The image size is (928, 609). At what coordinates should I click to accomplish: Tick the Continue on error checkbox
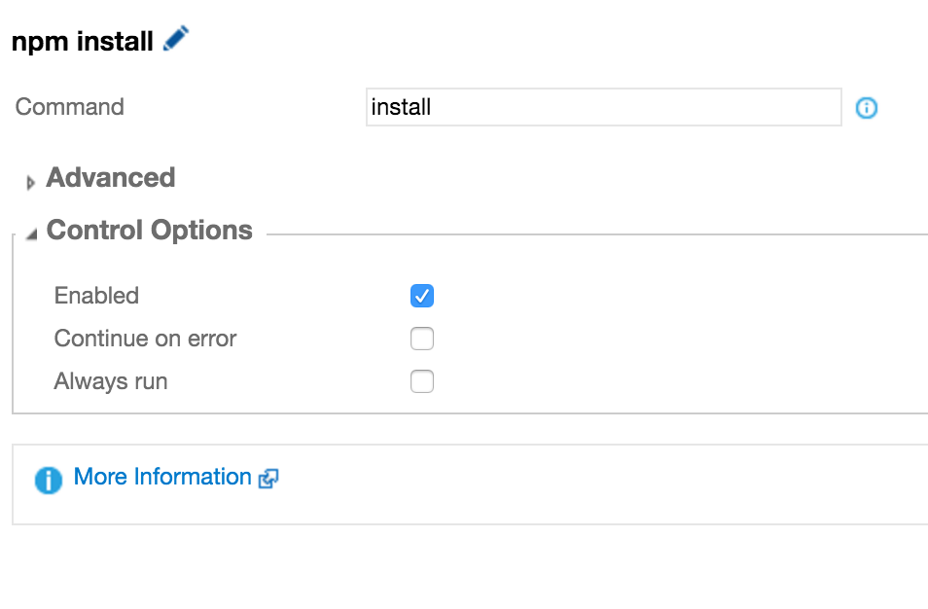point(421,339)
